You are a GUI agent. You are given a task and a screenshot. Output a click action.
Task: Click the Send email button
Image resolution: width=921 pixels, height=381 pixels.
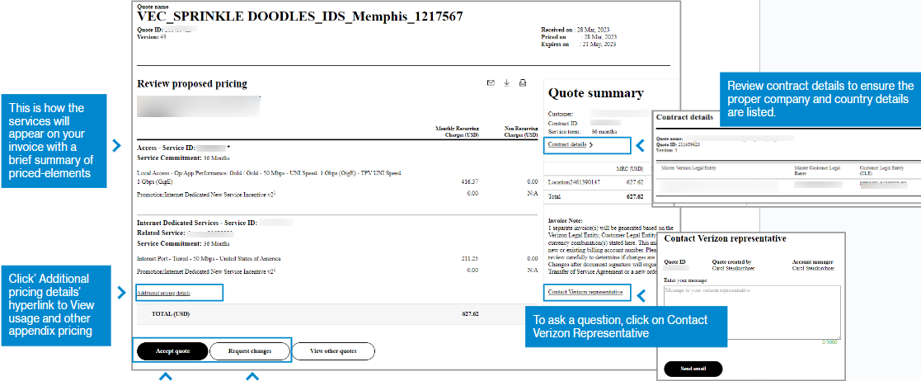pos(693,369)
